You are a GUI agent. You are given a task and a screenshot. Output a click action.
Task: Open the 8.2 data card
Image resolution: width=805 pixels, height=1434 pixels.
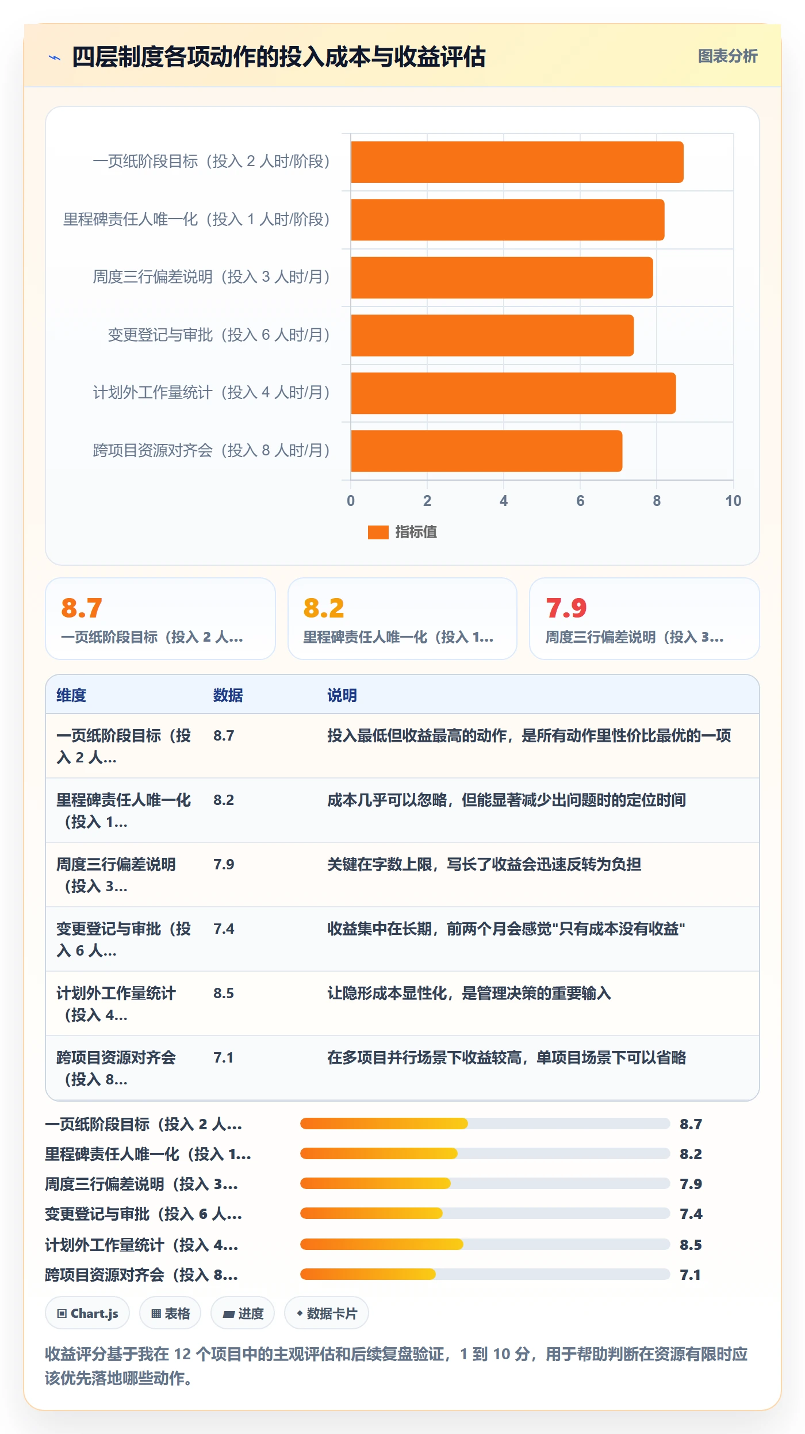pos(402,619)
